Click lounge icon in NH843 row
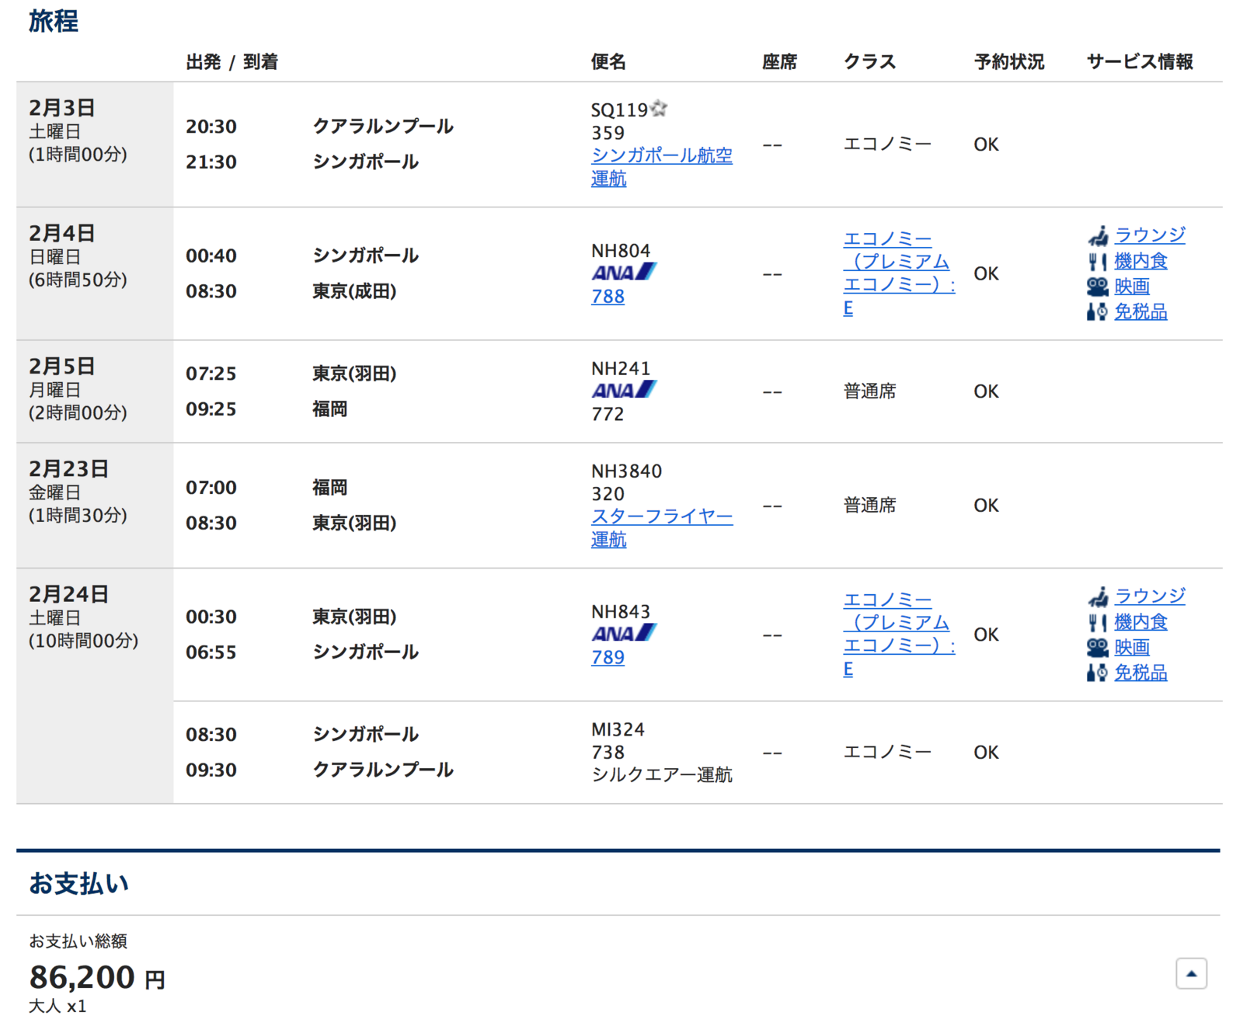The image size is (1243, 1026). (1097, 596)
